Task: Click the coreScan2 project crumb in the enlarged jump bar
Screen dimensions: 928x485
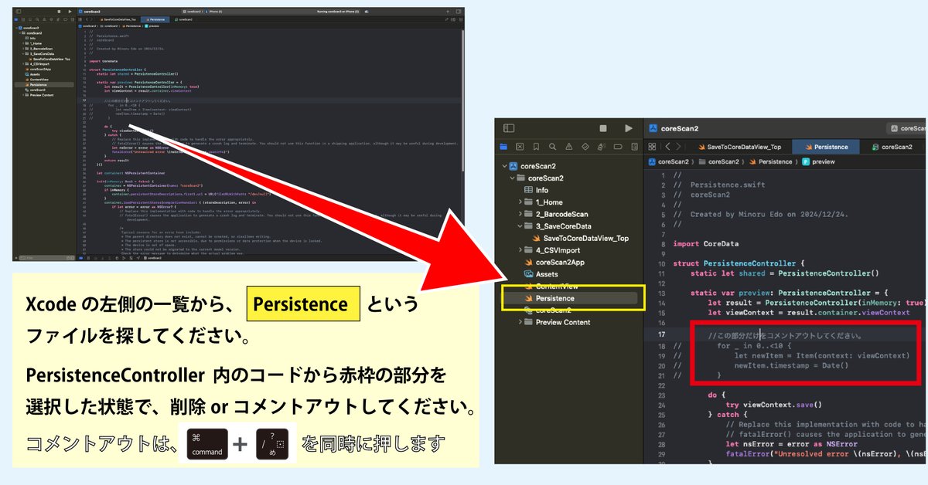Action: tap(670, 161)
